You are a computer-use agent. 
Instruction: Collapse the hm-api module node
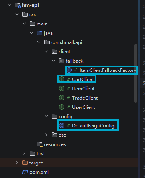tap(10, 5)
